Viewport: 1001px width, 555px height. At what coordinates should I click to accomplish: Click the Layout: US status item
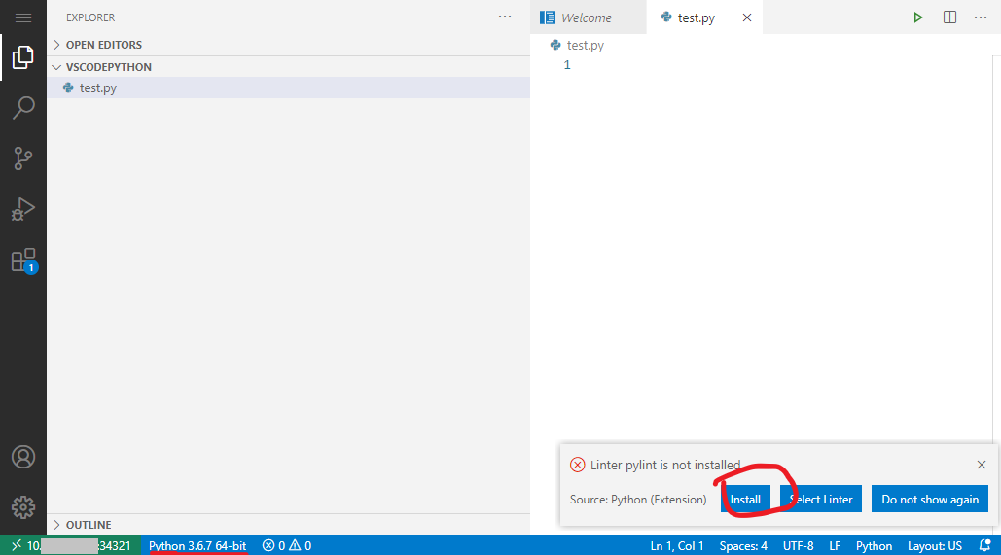point(935,545)
